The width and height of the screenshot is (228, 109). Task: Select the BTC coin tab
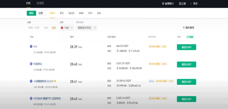[62, 13]
